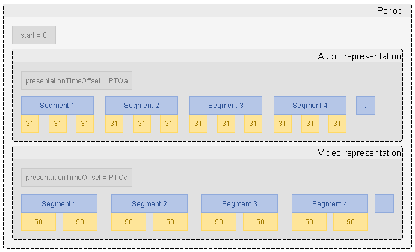This screenshot has width=415, height=252.
Task: Click first 31 sample under audio Segment 1
Action: pos(30,124)
